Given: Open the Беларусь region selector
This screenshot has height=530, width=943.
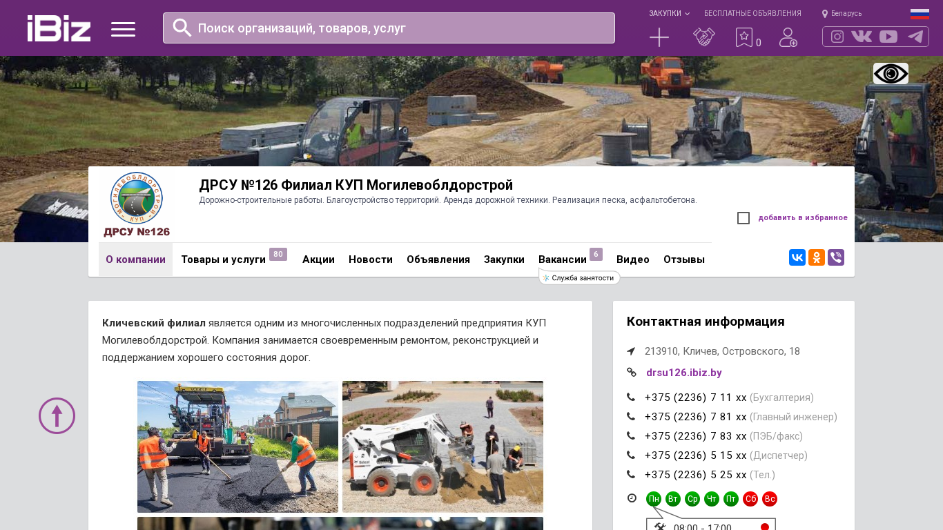Looking at the screenshot, I should [842, 14].
